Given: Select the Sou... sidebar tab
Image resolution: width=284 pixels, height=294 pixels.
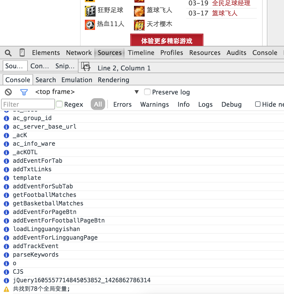Looking at the screenshot, I should pyautogui.click(x=15, y=66).
